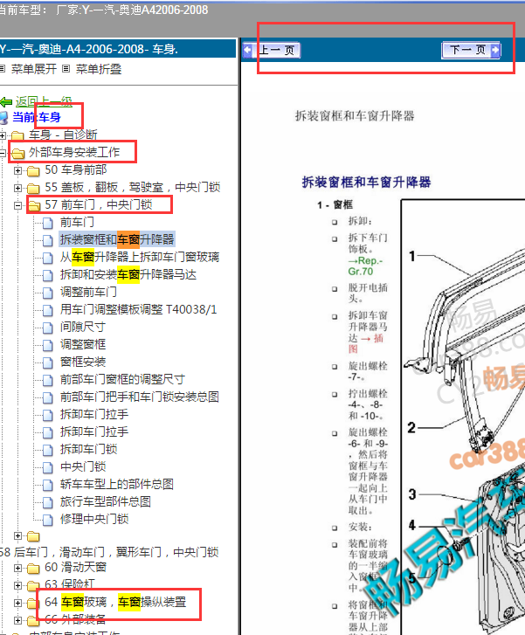The width and height of the screenshot is (525, 635).
Task: Open 调整窗框 document
Action: pos(83,344)
